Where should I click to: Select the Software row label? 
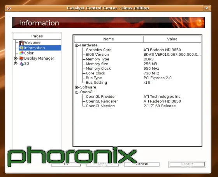[88, 87]
